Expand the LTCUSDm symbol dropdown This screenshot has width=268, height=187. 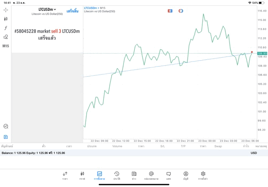click(x=47, y=9)
